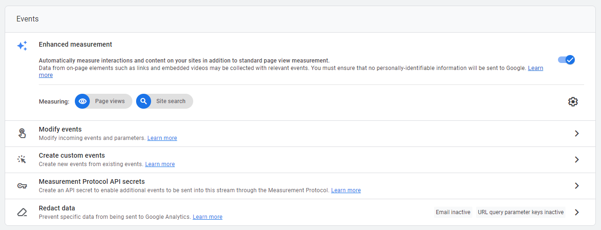Click URL query parameter keys inactive badge
Image resolution: width=601 pixels, height=230 pixels.
tap(521, 212)
